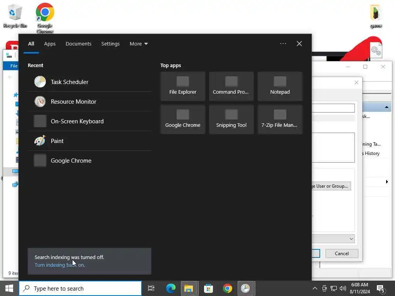Click the text field in background dialog
Screen dimensions: 395x296
click(333, 108)
